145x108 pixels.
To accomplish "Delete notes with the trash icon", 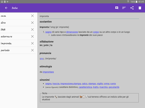I will coord(140,8).
